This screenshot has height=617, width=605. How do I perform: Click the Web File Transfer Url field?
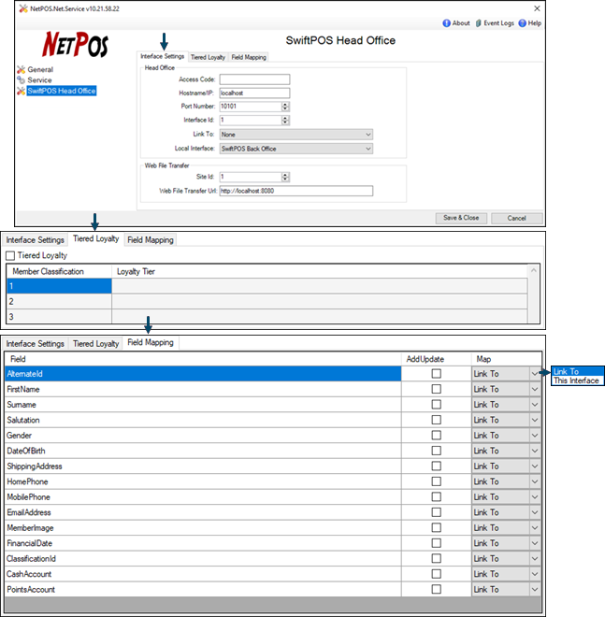pyautogui.click(x=296, y=191)
